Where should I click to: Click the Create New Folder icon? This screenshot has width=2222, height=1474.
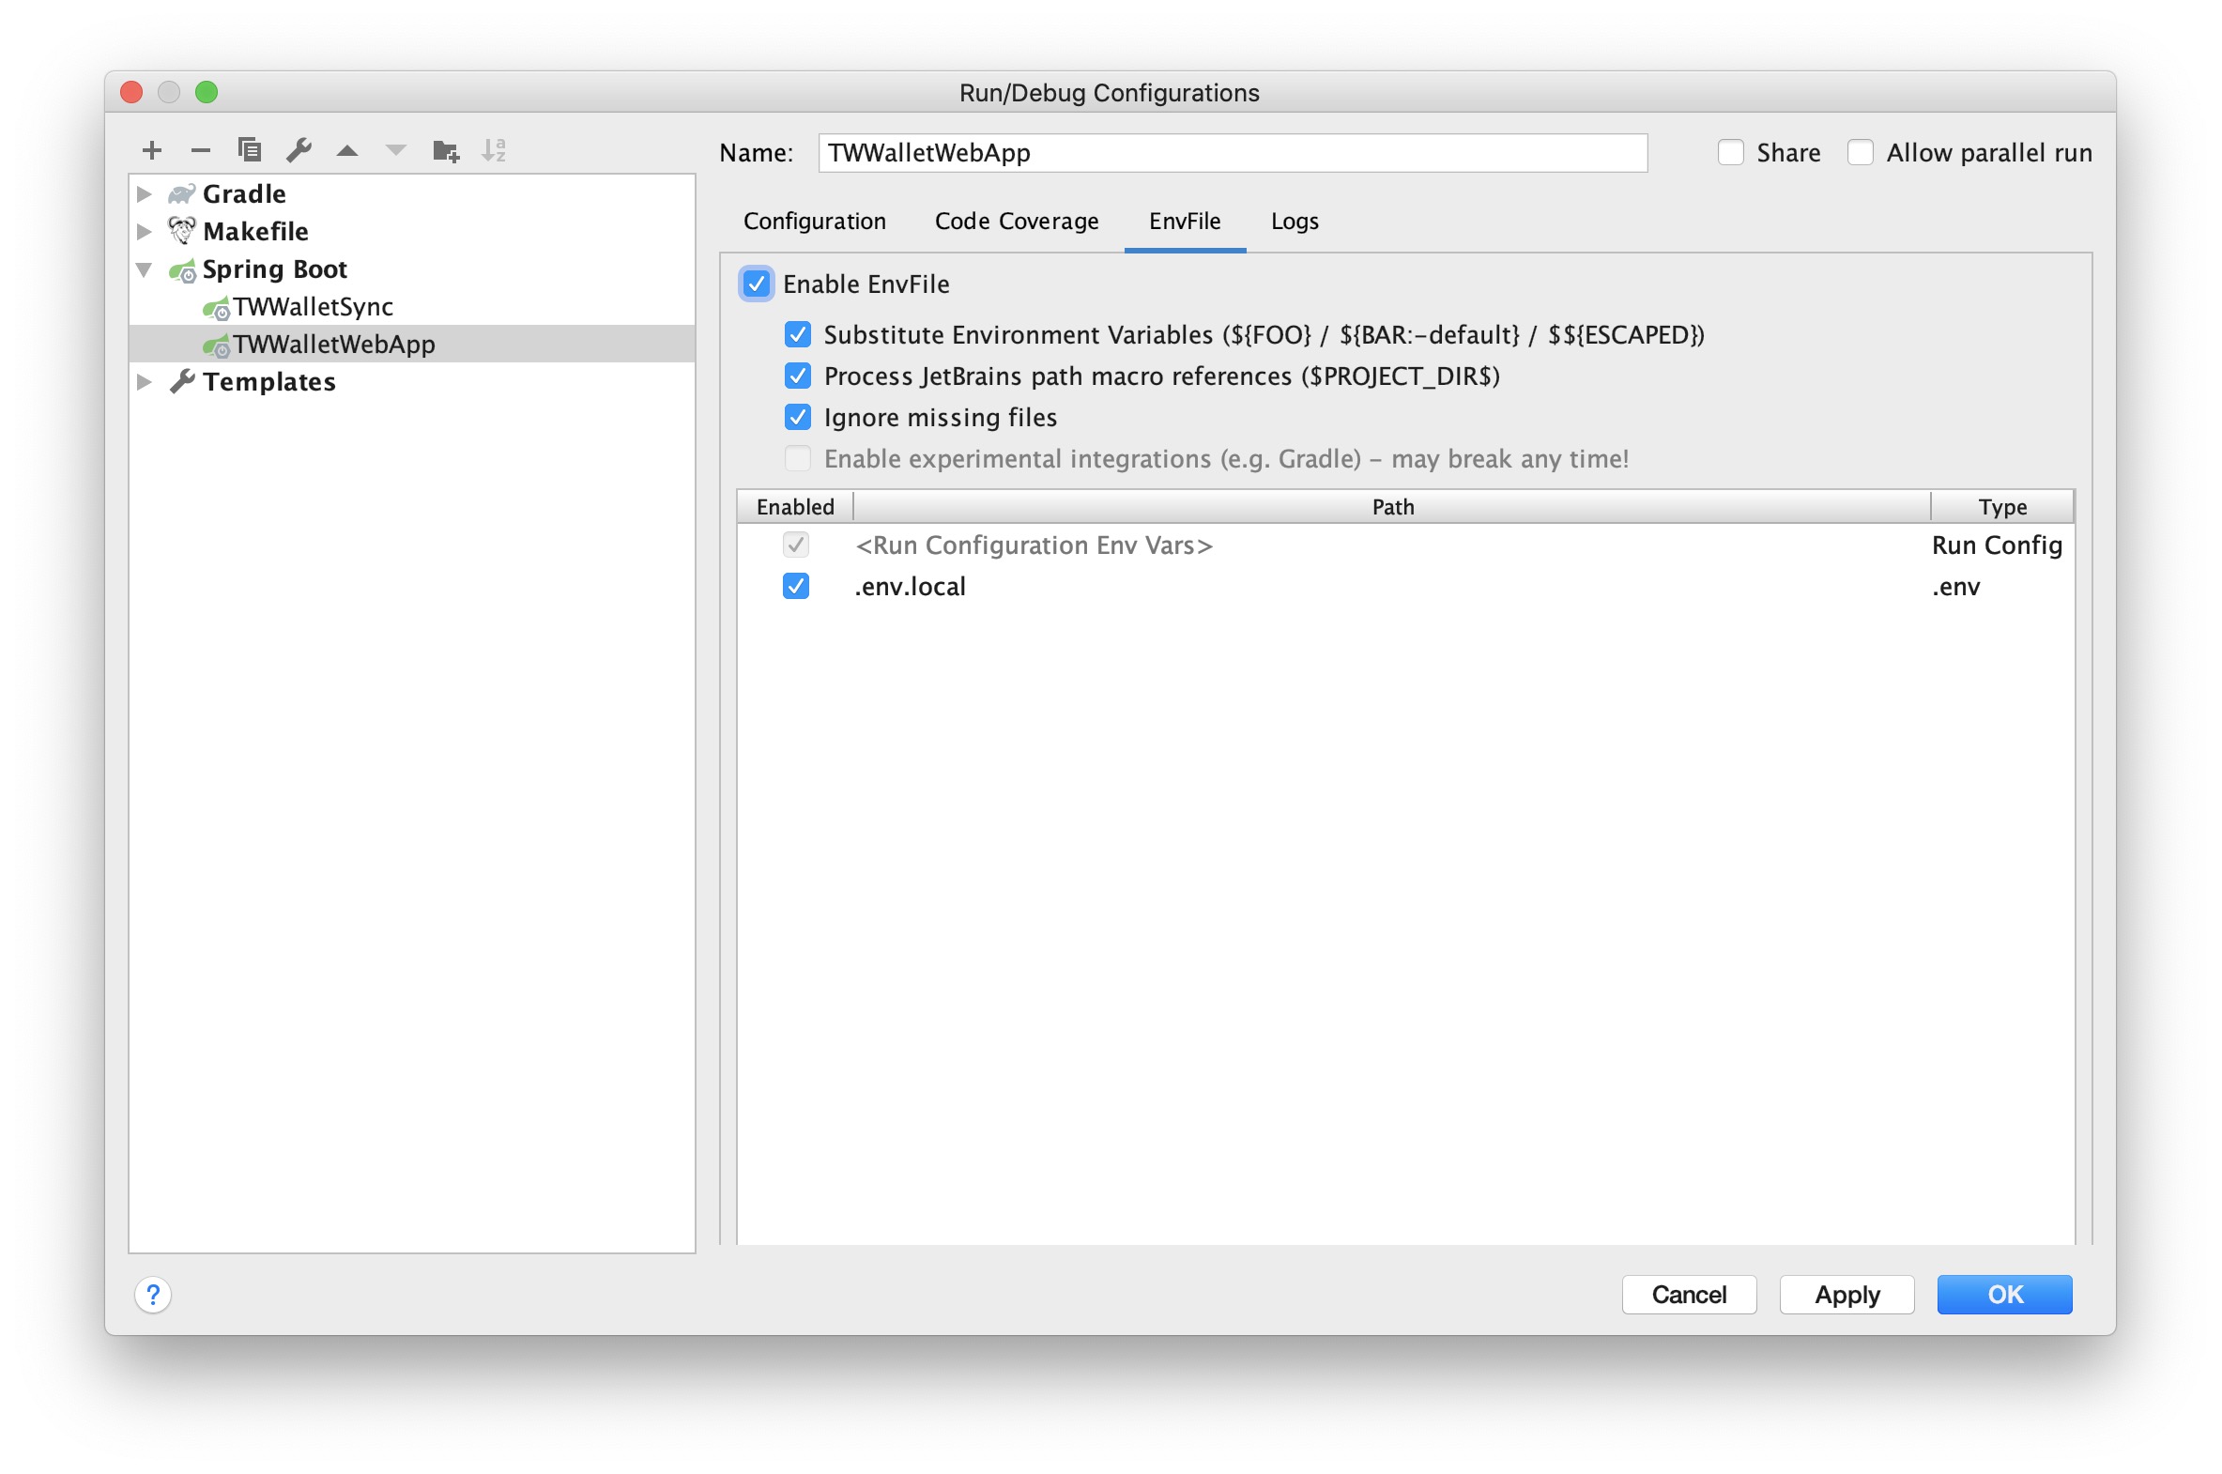click(x=446, y=150)
